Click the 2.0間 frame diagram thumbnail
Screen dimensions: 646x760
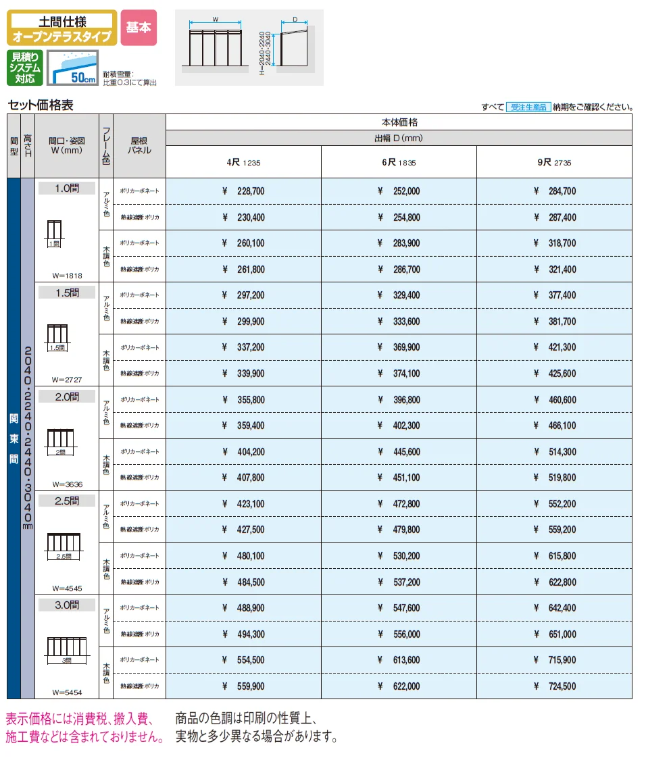tap(60, 442)
